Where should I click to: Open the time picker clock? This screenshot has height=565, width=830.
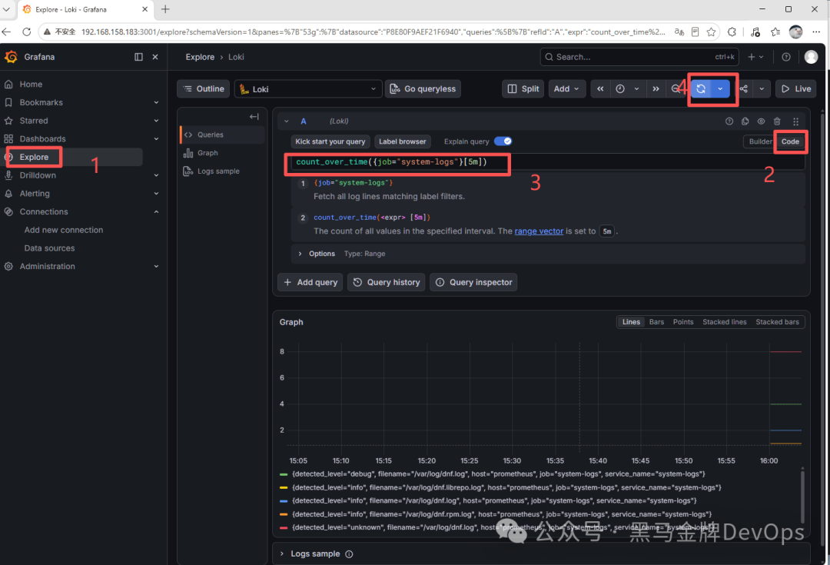(627, 89)
